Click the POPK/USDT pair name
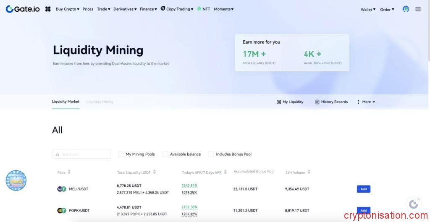 pos(79,211)
